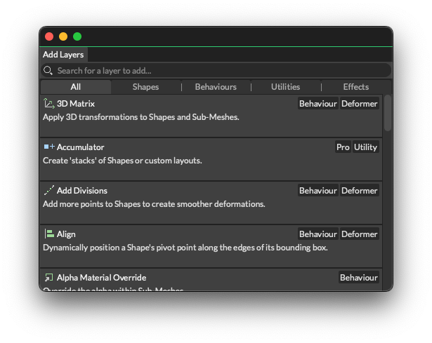Click the Utility tag on Accumulator
The width and height of the screenshot is (432, 343).
[x=366, y=147]
